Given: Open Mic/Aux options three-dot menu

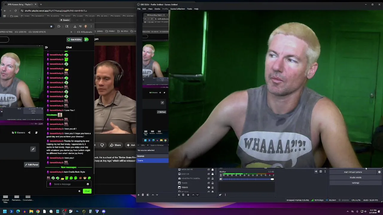Looking at the screenshot, I should click(221, 175).
